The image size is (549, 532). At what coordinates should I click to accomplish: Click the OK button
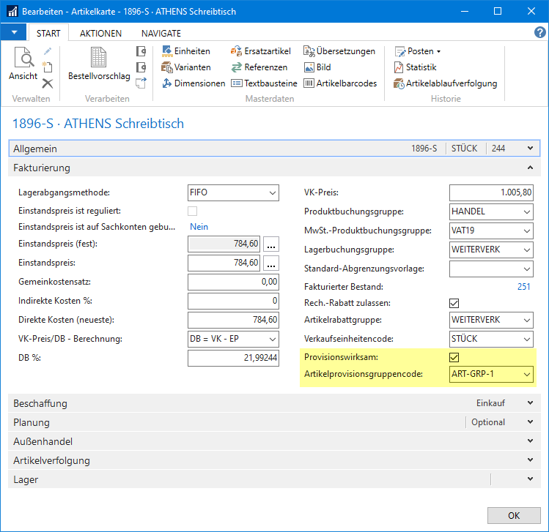(x=514, y=515)
